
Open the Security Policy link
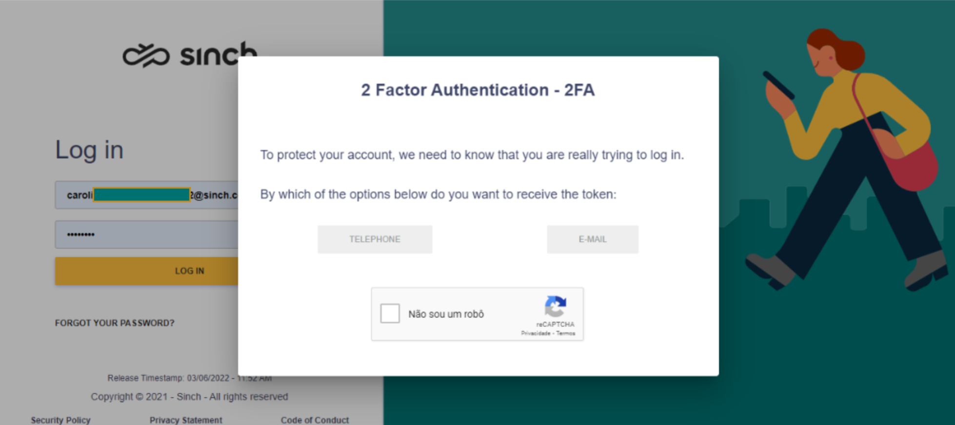pos(60,420)
